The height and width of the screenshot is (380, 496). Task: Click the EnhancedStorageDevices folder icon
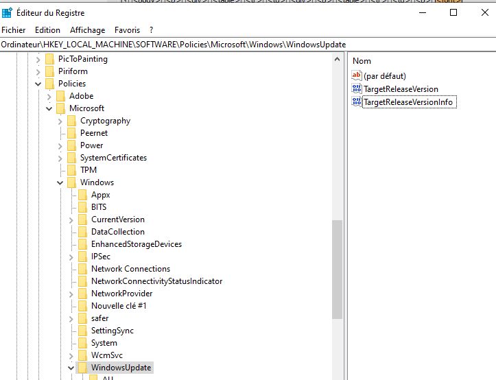point(83,244)
